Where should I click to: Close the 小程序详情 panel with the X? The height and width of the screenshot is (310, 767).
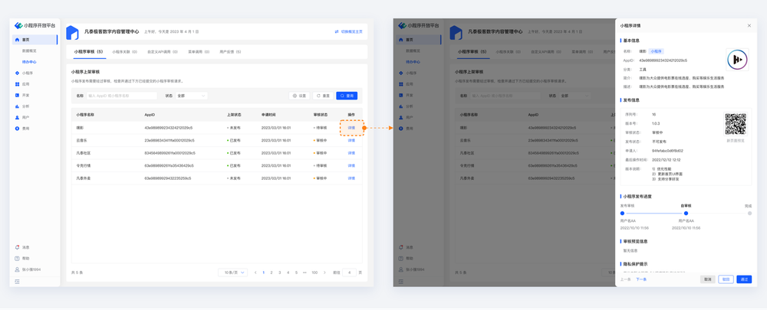pos(749,26)
